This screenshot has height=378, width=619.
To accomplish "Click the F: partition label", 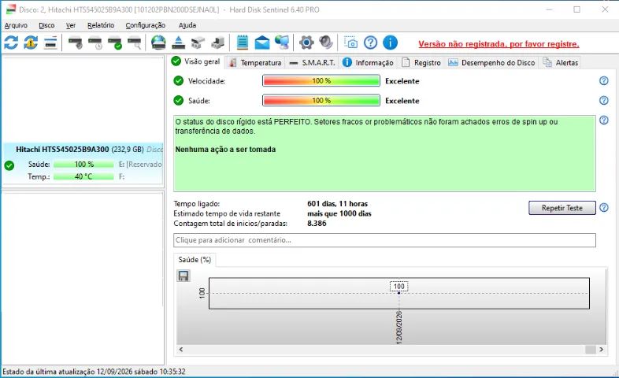I will click(121, 176).
